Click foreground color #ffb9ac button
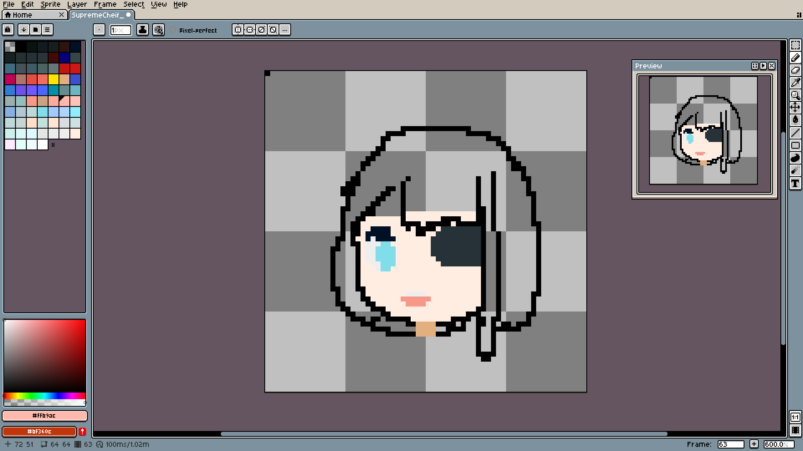Screen dimensions: 803x451 (44, 416)
